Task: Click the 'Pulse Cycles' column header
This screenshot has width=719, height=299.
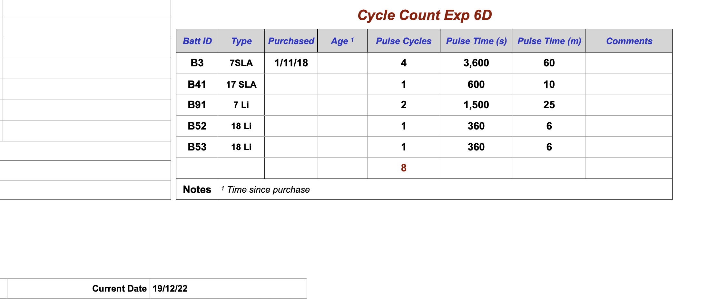Action: point(404,41)
